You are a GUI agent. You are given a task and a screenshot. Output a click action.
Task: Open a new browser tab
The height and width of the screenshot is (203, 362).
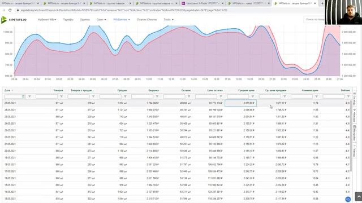[x=322, y=3]
